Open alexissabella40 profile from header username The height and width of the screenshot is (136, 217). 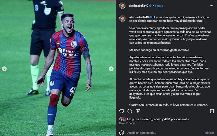point(138,6)
